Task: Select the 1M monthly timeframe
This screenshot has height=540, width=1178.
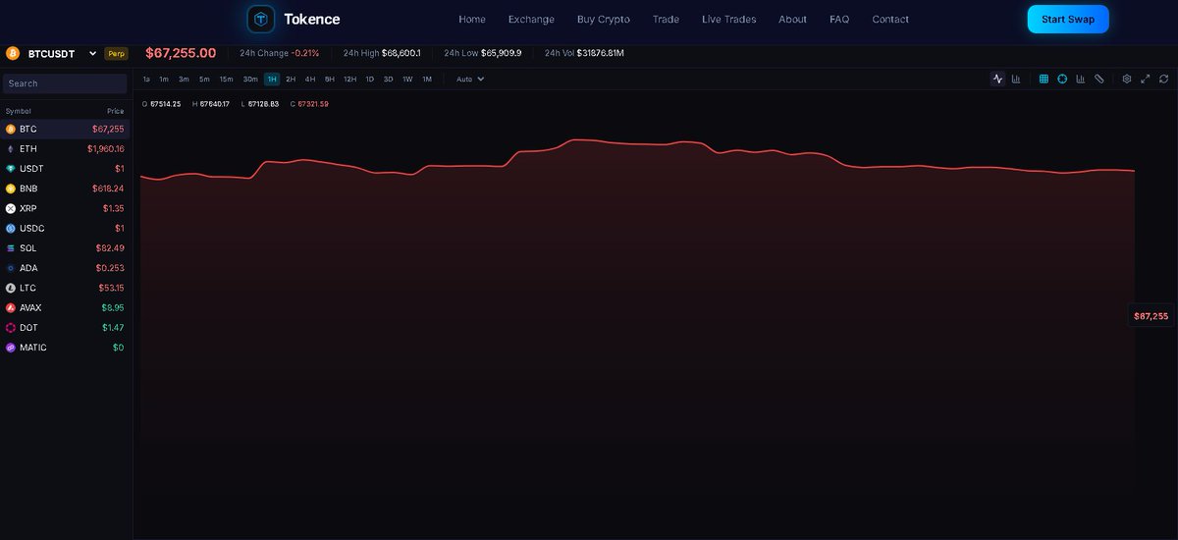Action: (x=427, y=79)
